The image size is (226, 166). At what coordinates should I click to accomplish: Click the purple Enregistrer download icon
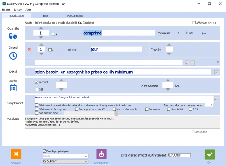point(102,154)
